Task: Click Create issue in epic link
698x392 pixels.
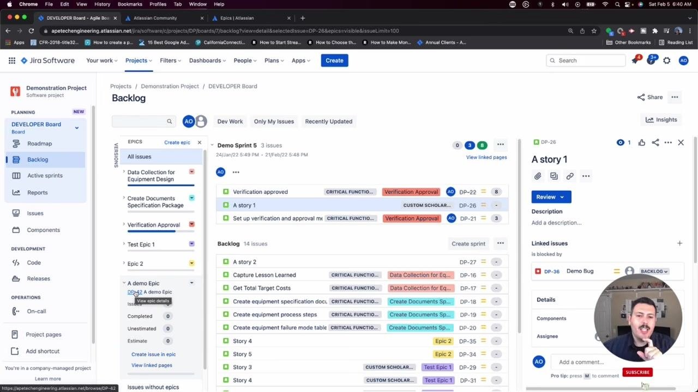Action: (153, 354)
